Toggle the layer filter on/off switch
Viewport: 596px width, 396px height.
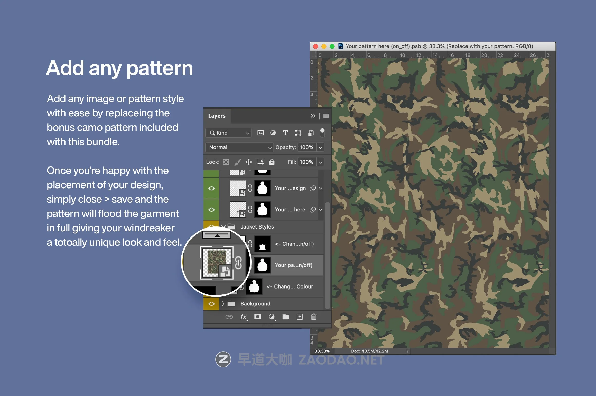pos(322,133)
